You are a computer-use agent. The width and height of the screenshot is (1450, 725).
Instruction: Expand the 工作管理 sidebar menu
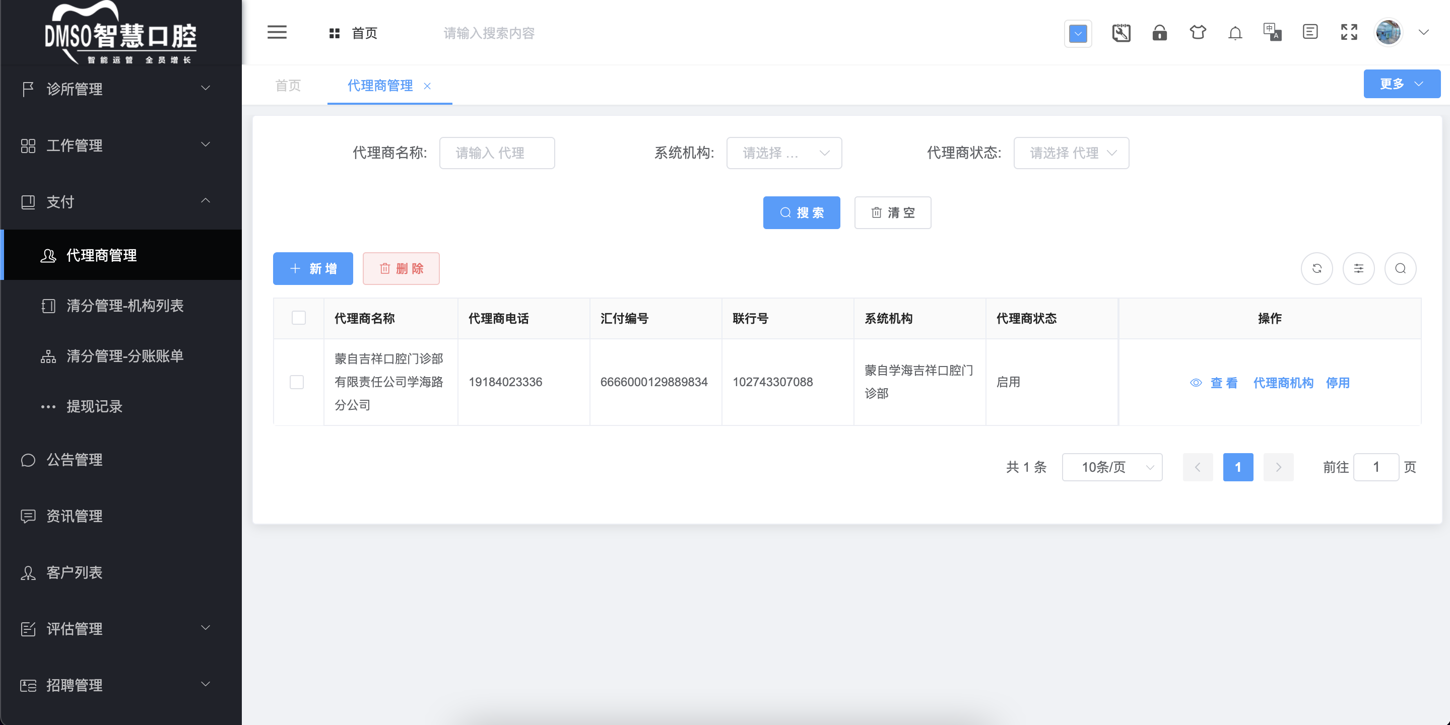click(121, 145)
